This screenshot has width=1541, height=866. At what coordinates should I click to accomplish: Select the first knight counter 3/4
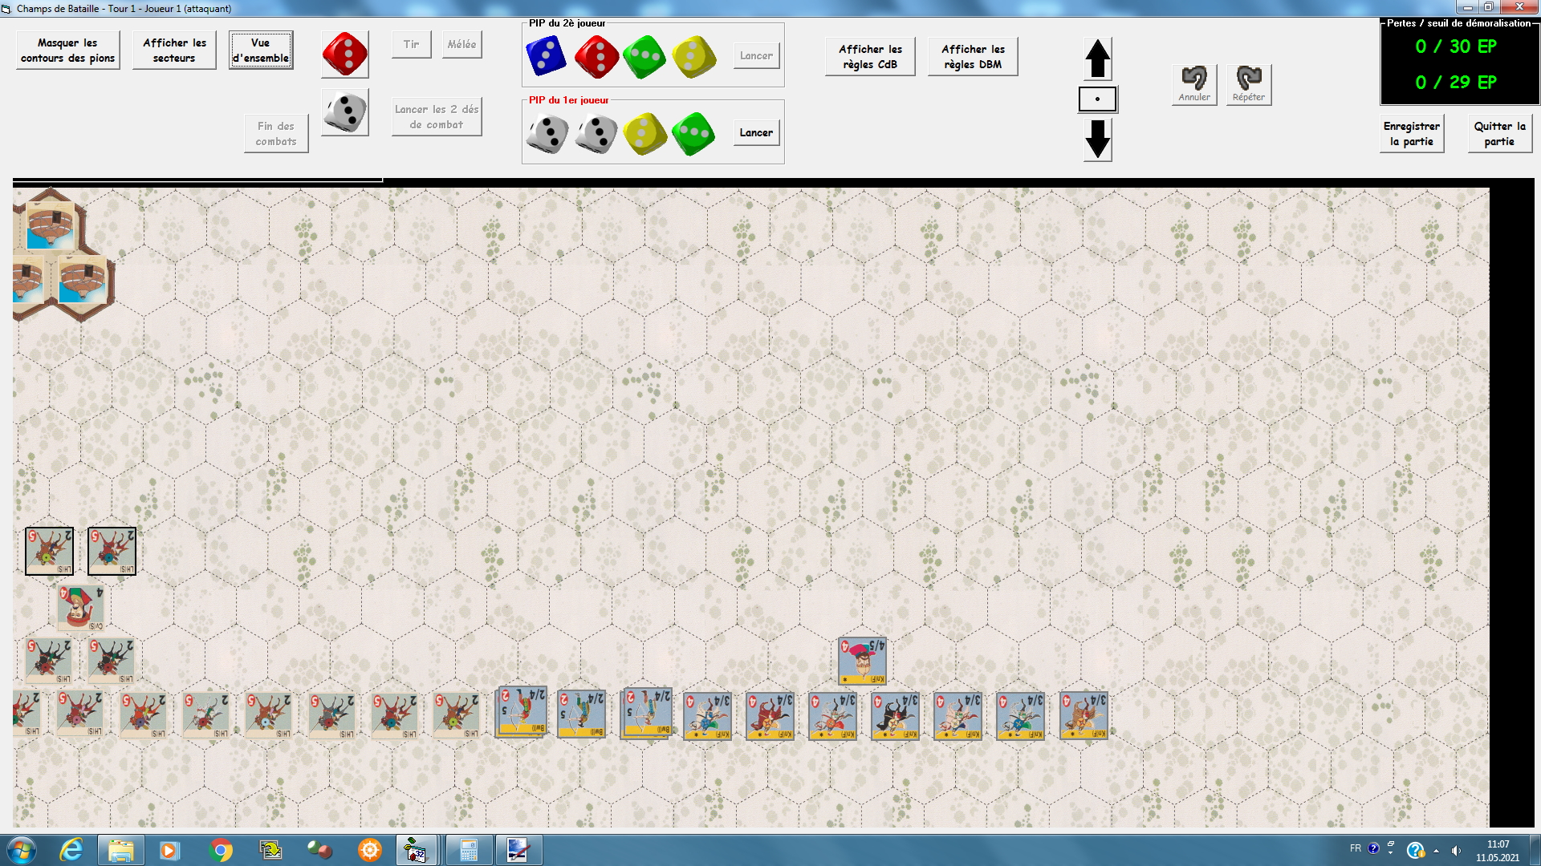click(707, 715)
